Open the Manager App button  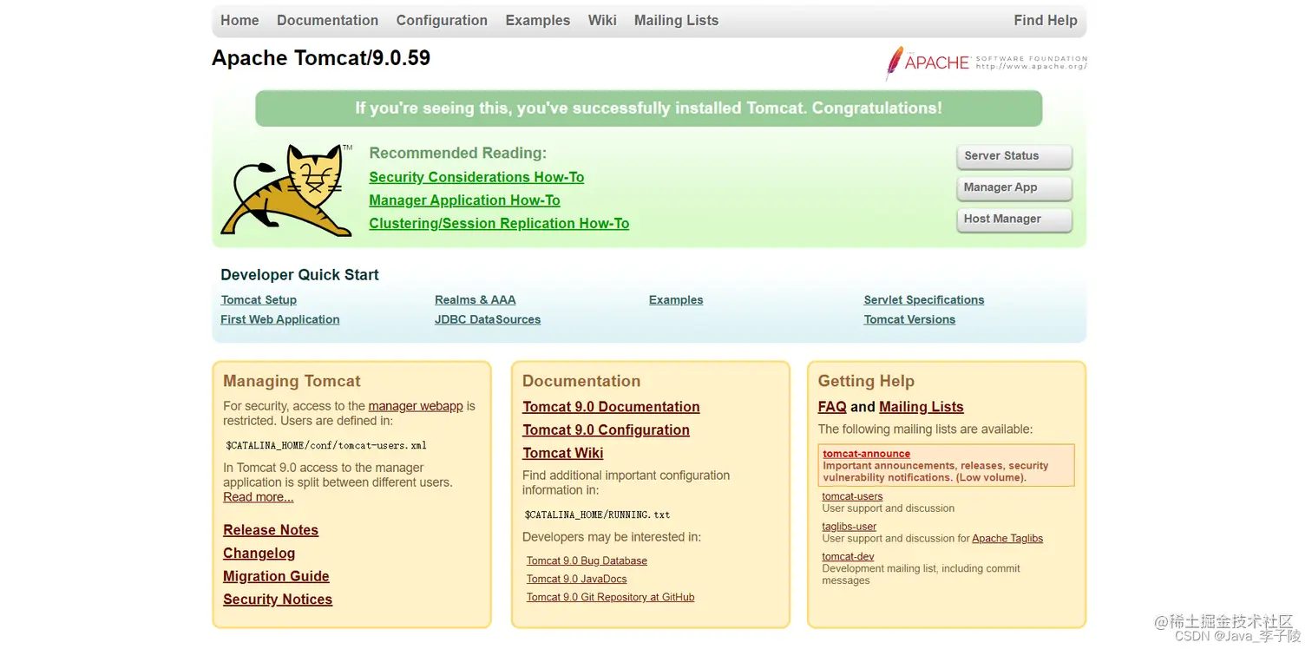click(1014, 187)
